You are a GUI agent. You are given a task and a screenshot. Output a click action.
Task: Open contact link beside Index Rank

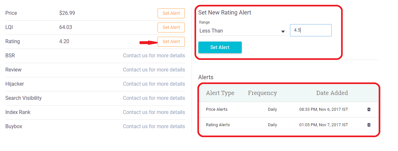click(x=154, y=112)
